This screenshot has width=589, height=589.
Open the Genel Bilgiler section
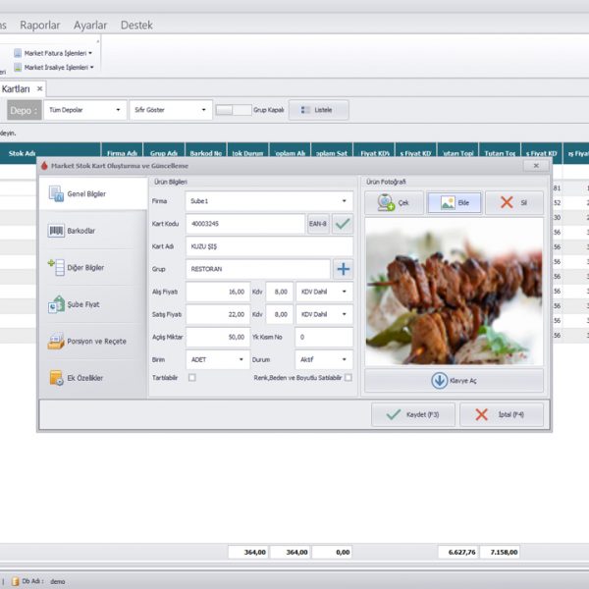[x=93, y=193]
